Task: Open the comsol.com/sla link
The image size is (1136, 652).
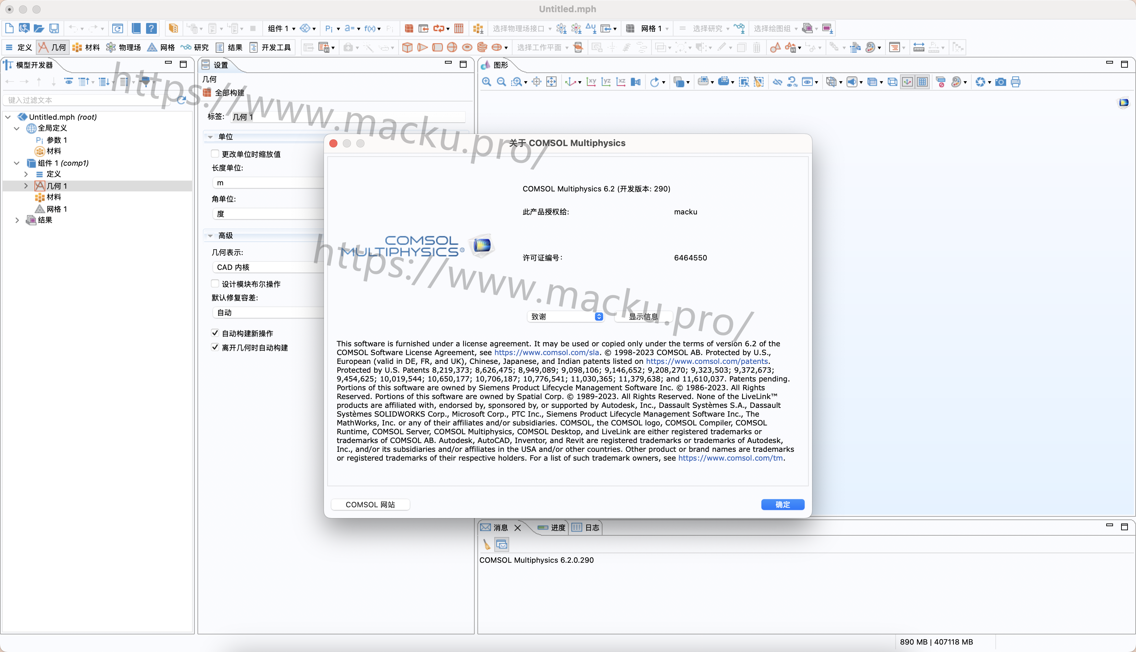Action: coord(546,352)
